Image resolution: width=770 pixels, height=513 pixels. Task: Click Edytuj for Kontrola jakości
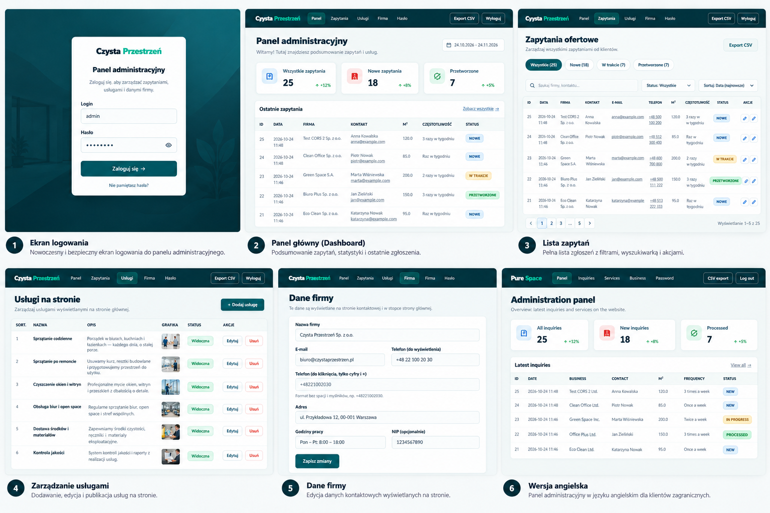232,456
